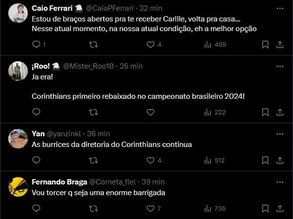This screenshot has width=293, height=219.
Task: Share Caio Ferrari's tweet
Action: click(x=280, y=44)
